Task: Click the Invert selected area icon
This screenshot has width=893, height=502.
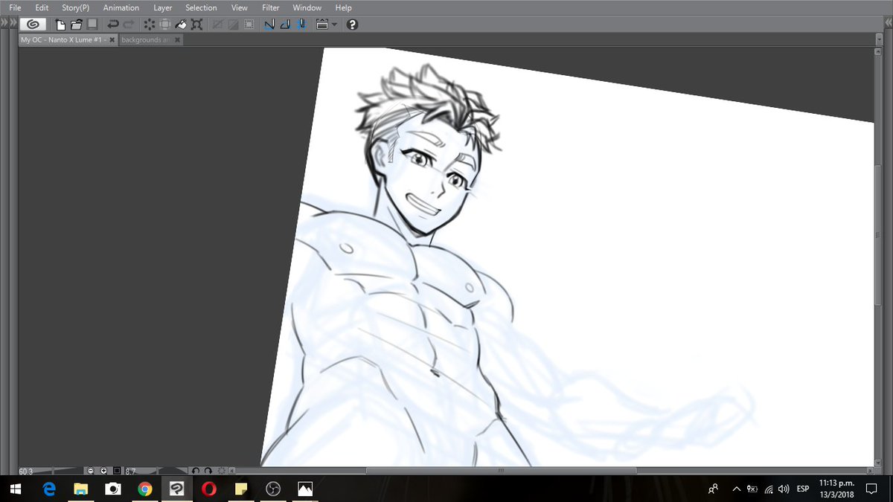Action: (x=233, y=24)
